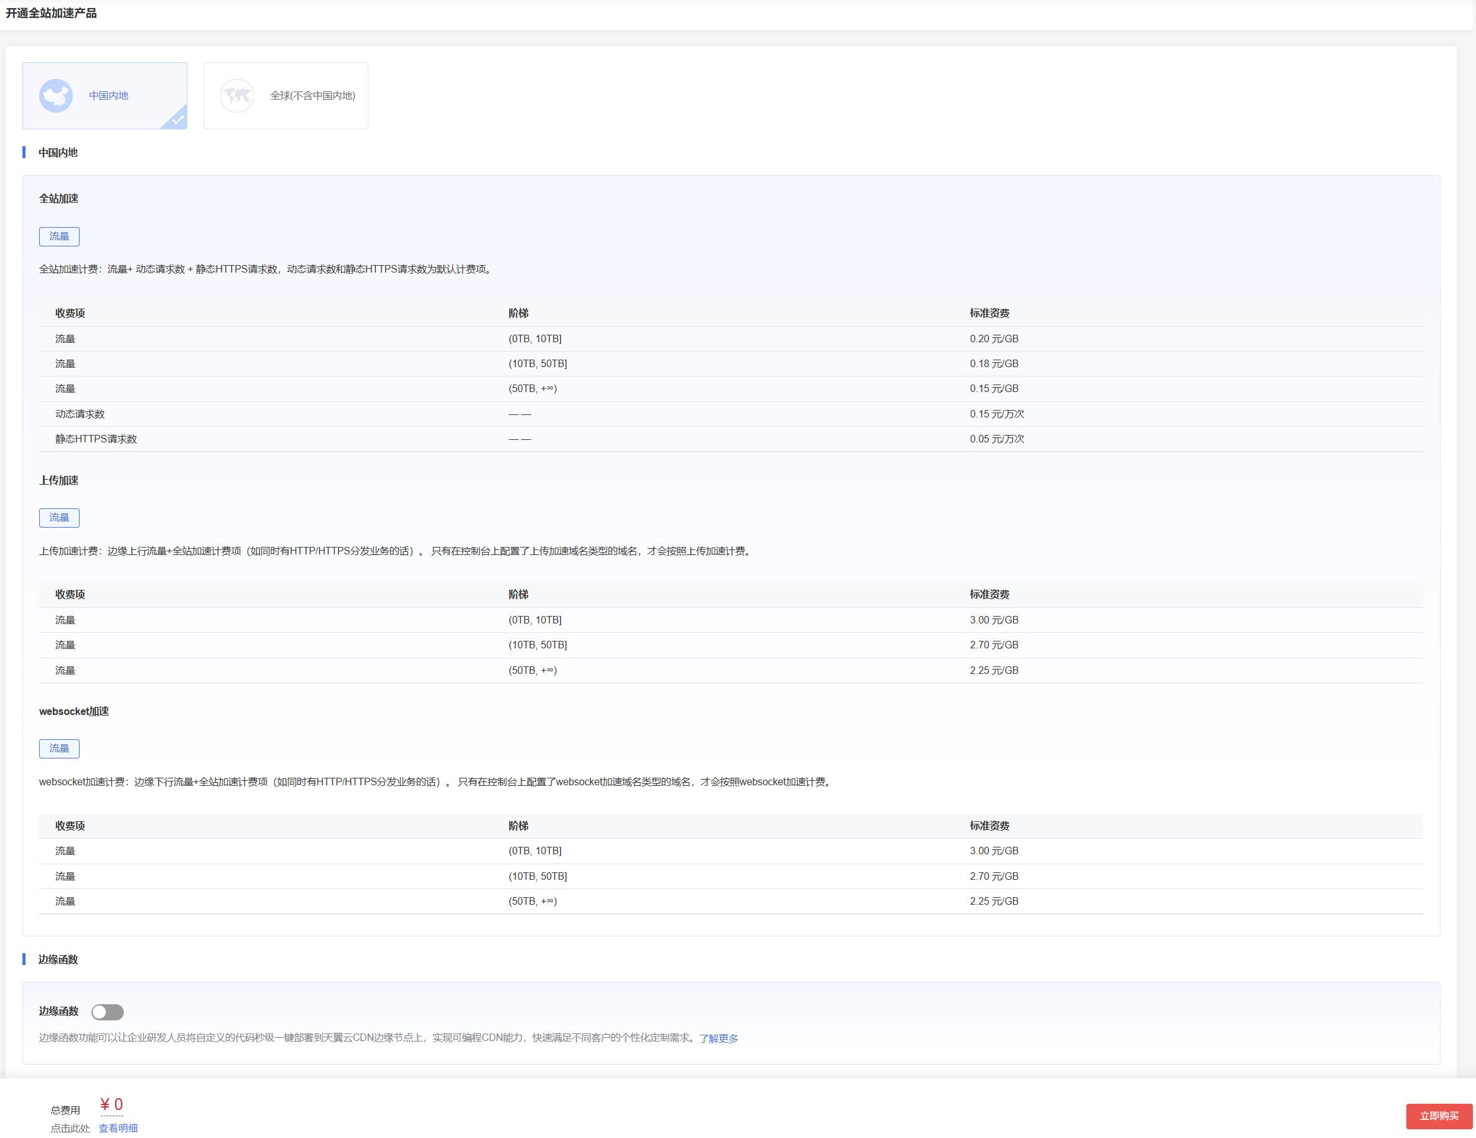
Task: Click the 开通全站加速产品 page title
Action: point(52,13)
